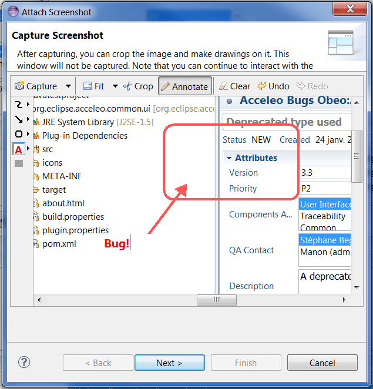Select the rounded rectangle shape tool
The height and width of the screenshot is (389, 373).
(19, 135)
